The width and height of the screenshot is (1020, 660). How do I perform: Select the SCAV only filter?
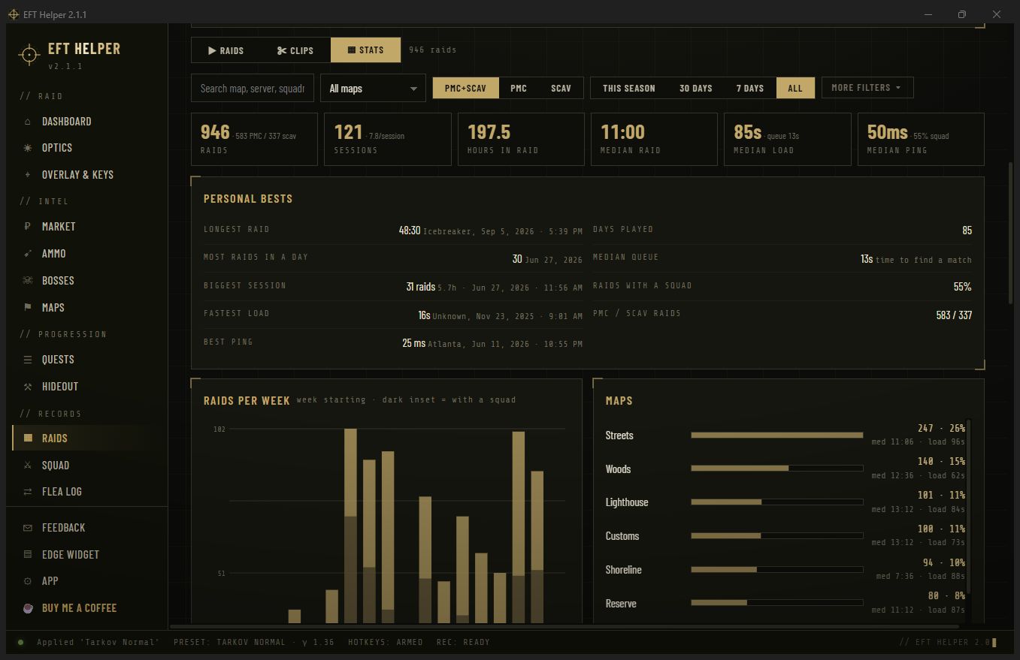[561, 88]
